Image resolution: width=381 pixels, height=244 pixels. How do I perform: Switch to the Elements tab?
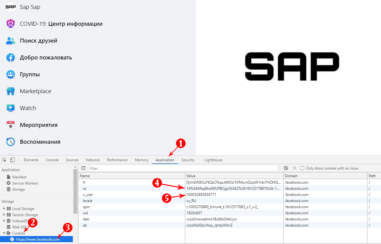point(31,160)
